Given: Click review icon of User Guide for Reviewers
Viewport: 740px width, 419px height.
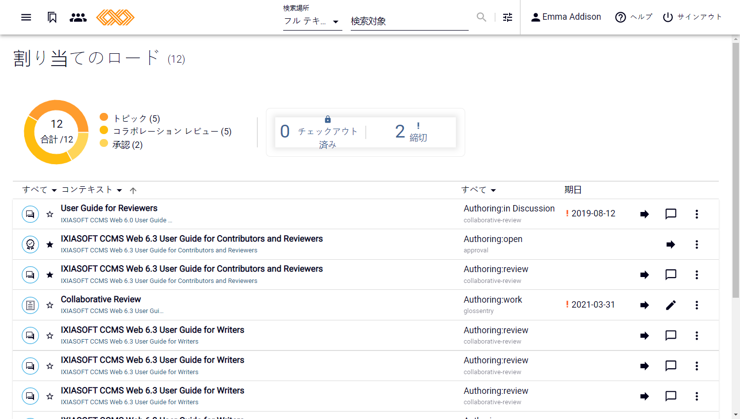Looking at the screenshot, I should [30, 214].
